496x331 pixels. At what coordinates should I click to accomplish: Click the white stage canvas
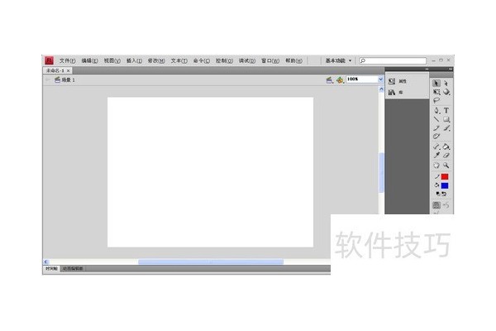(x=210, y=172)
